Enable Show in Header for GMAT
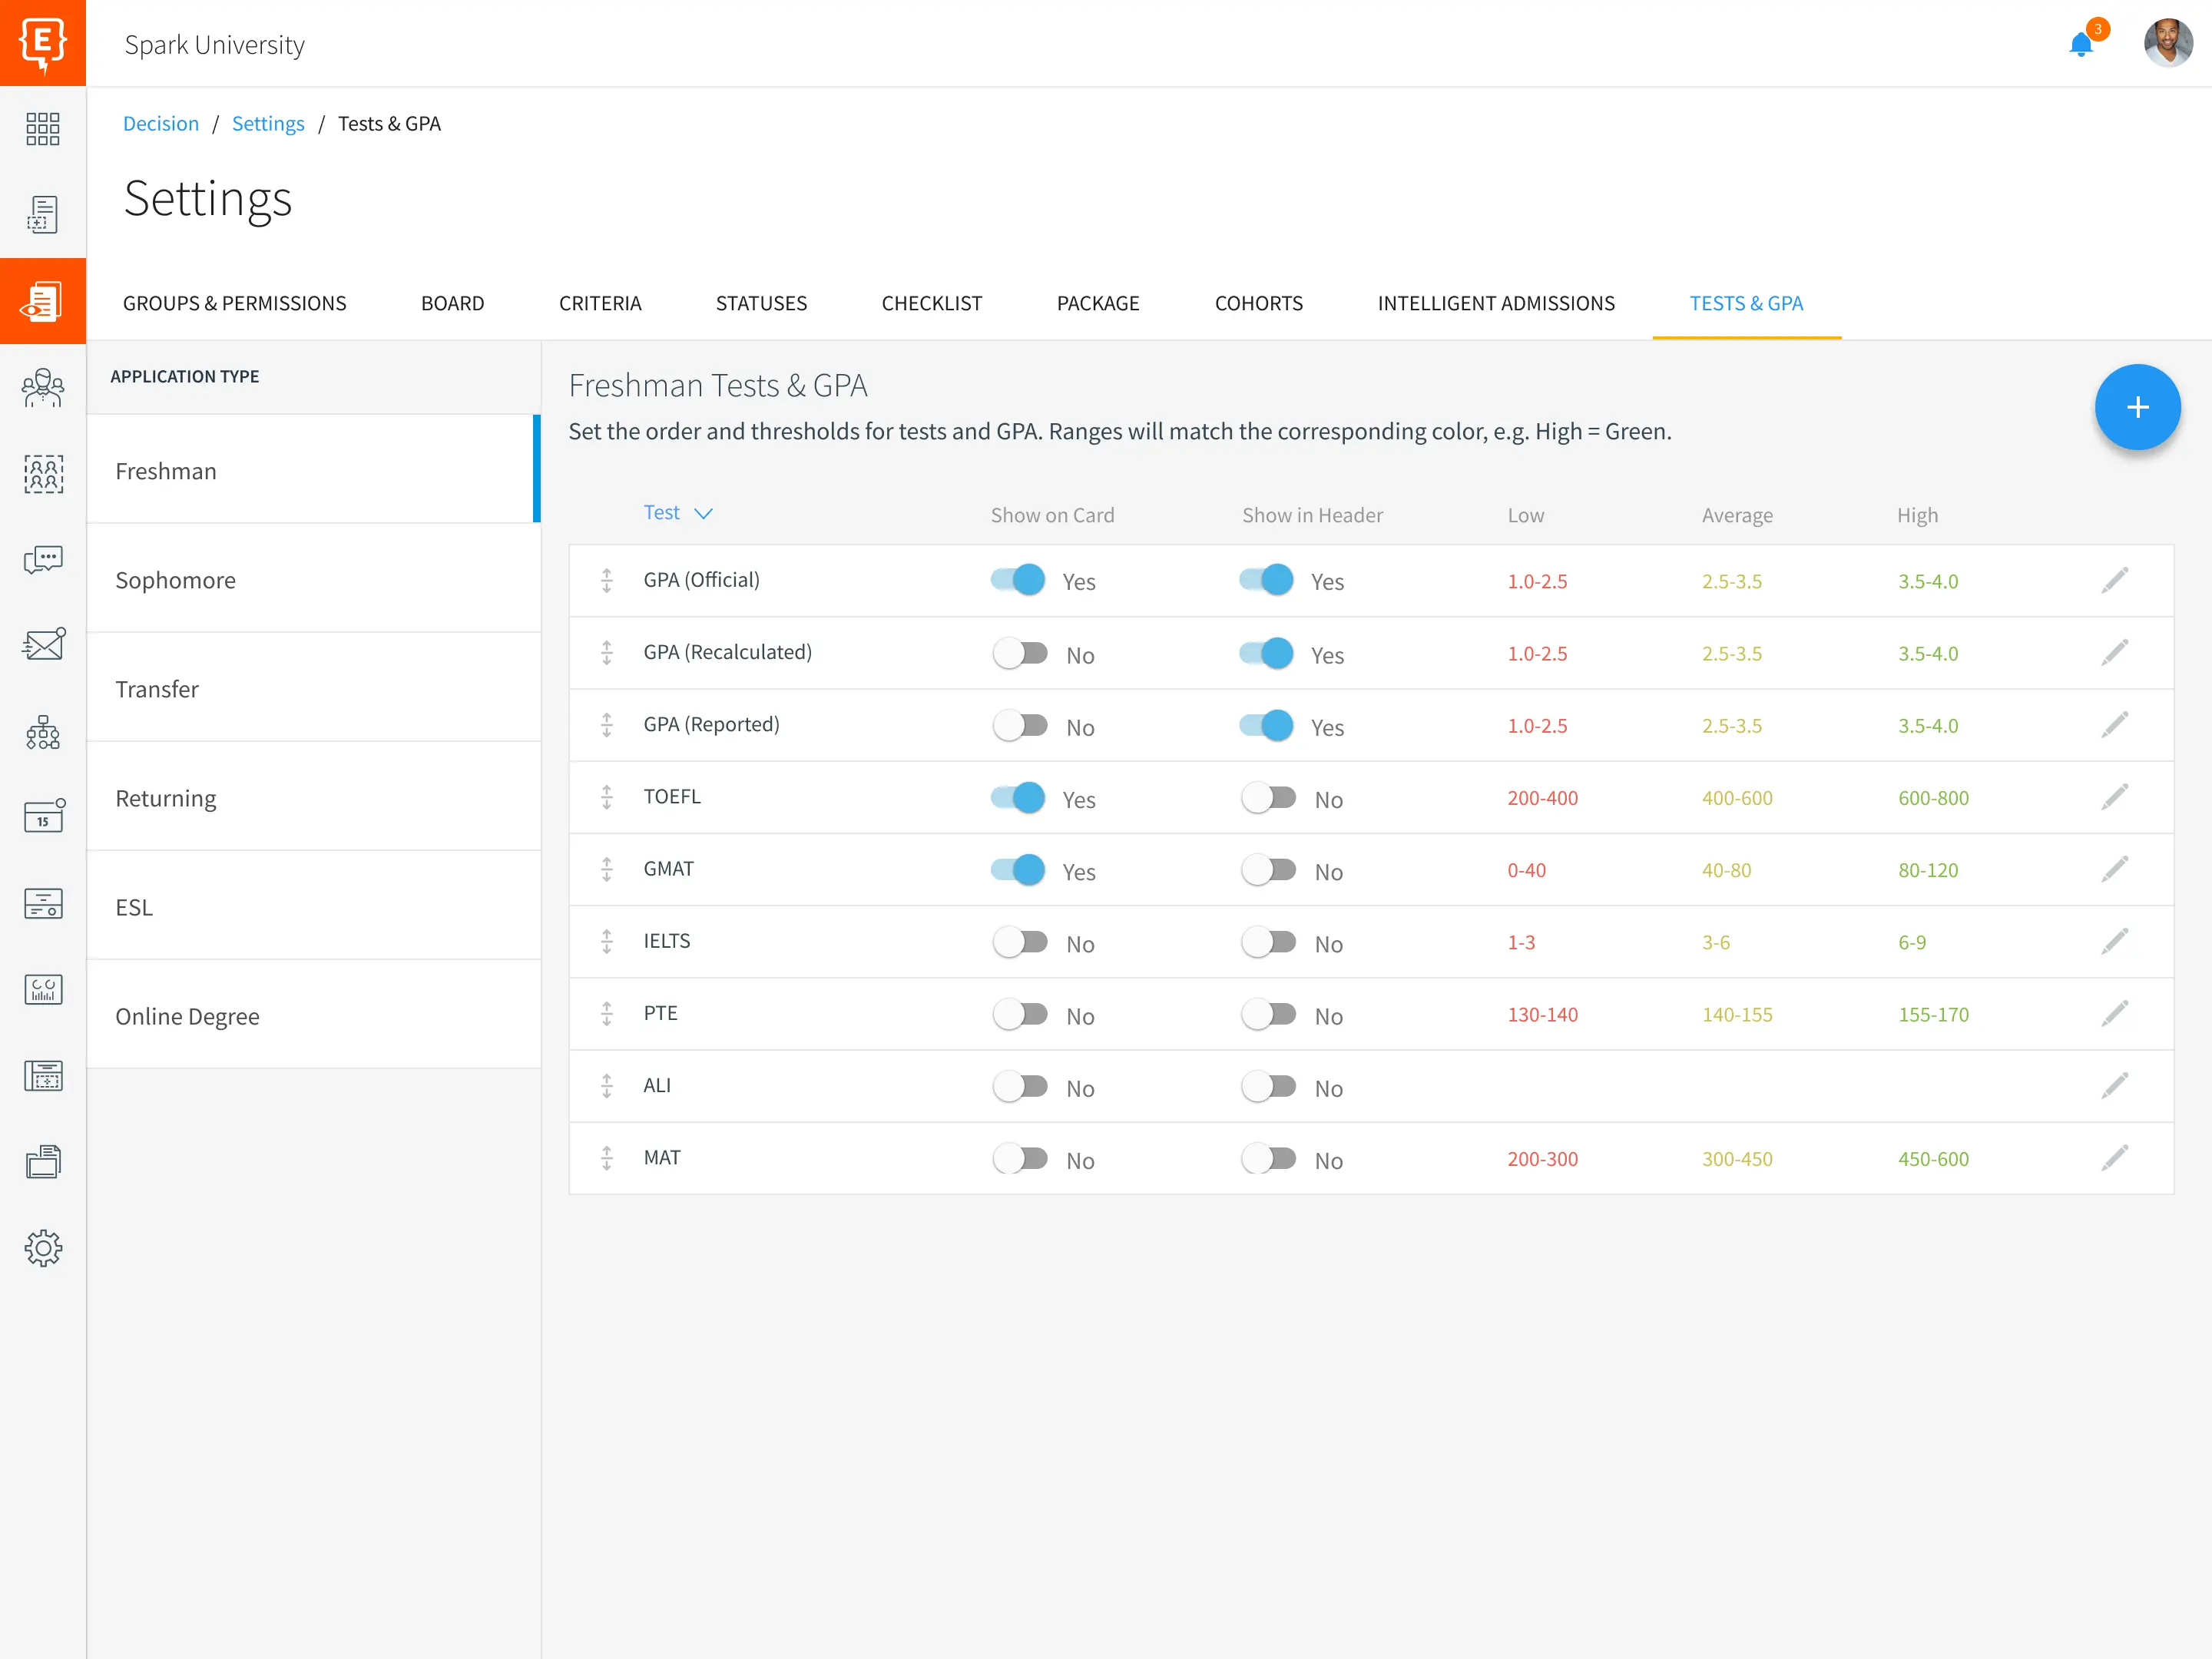 (1268, 870)
